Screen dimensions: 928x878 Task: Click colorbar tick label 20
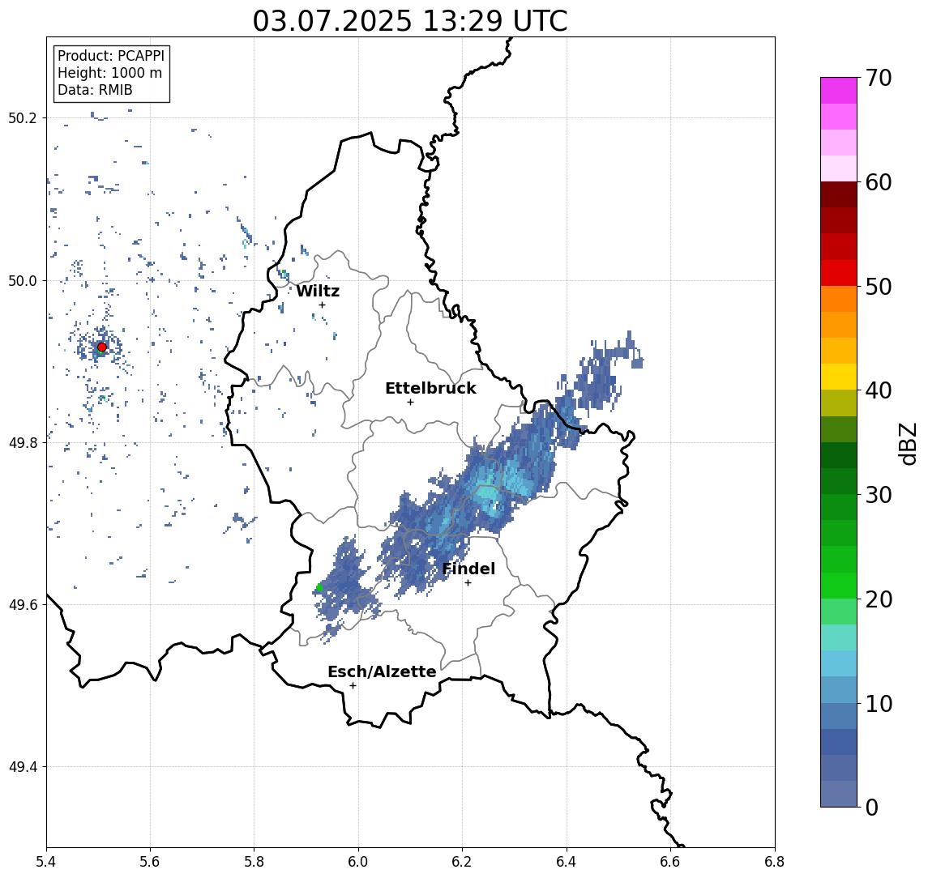pyautogui.click(x=879, y=599)
